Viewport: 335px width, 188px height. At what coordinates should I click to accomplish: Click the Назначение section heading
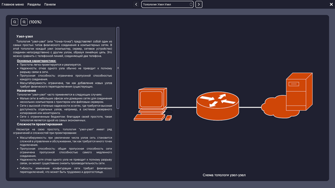point(26,90)
